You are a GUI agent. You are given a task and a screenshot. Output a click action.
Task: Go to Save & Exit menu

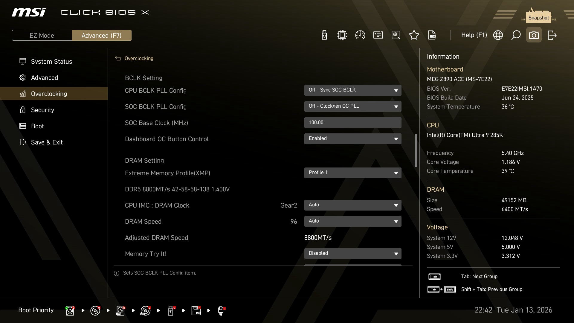pyautogui.click(x=47, y=142)
